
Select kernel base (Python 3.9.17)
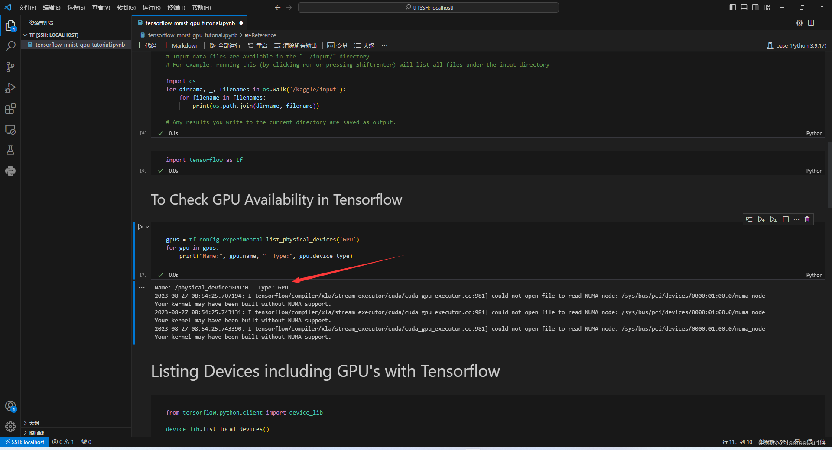(796, 45)
